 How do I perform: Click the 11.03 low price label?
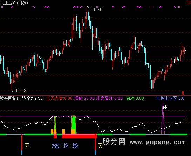[x=21, y=91]
